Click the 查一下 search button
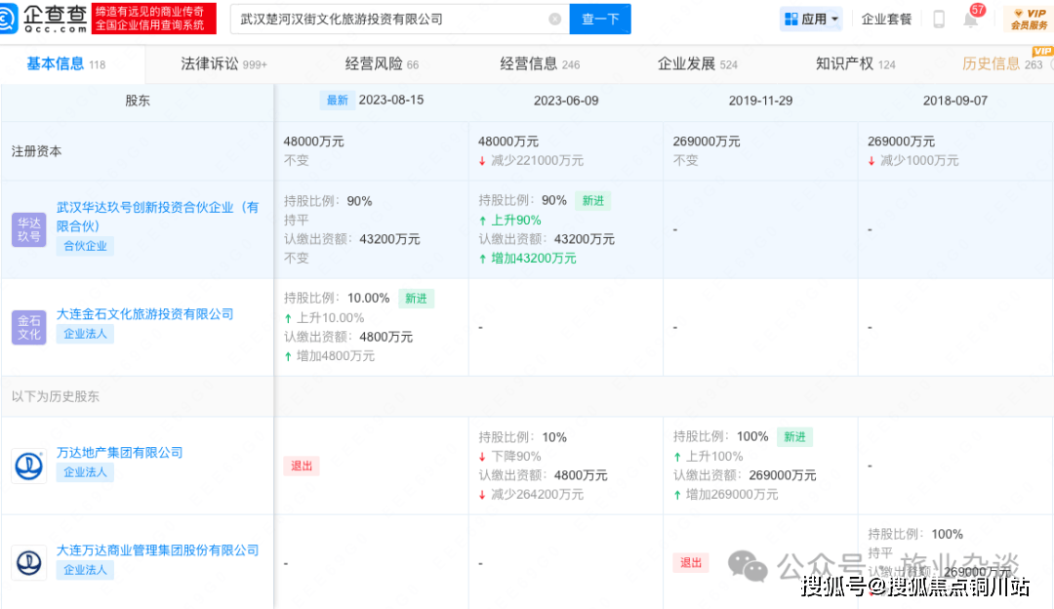The image size is (1054, 609). click(x=600, y=19)
